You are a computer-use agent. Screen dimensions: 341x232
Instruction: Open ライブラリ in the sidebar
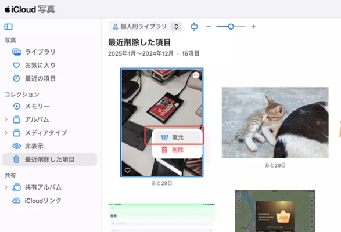point(34,52)
